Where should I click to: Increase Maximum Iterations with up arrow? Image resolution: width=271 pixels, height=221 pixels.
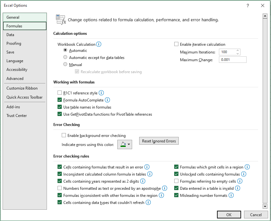coord(238,50)
